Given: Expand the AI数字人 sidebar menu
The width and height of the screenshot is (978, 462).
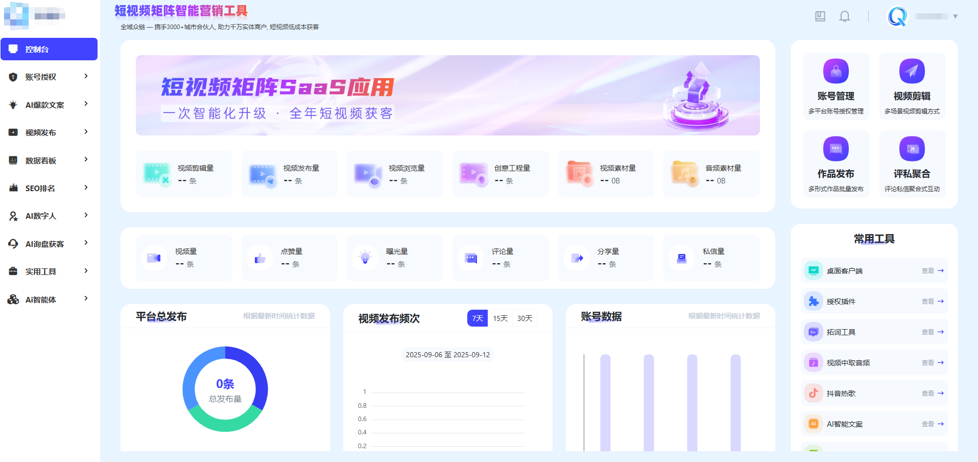Looking at the screenshot, I should pos(49,216).
